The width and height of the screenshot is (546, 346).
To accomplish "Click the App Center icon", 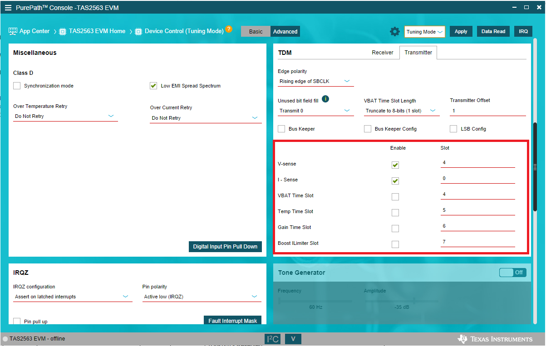I will point(13,31).
